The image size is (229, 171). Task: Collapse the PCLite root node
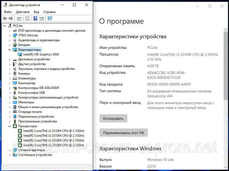[5, 26]
